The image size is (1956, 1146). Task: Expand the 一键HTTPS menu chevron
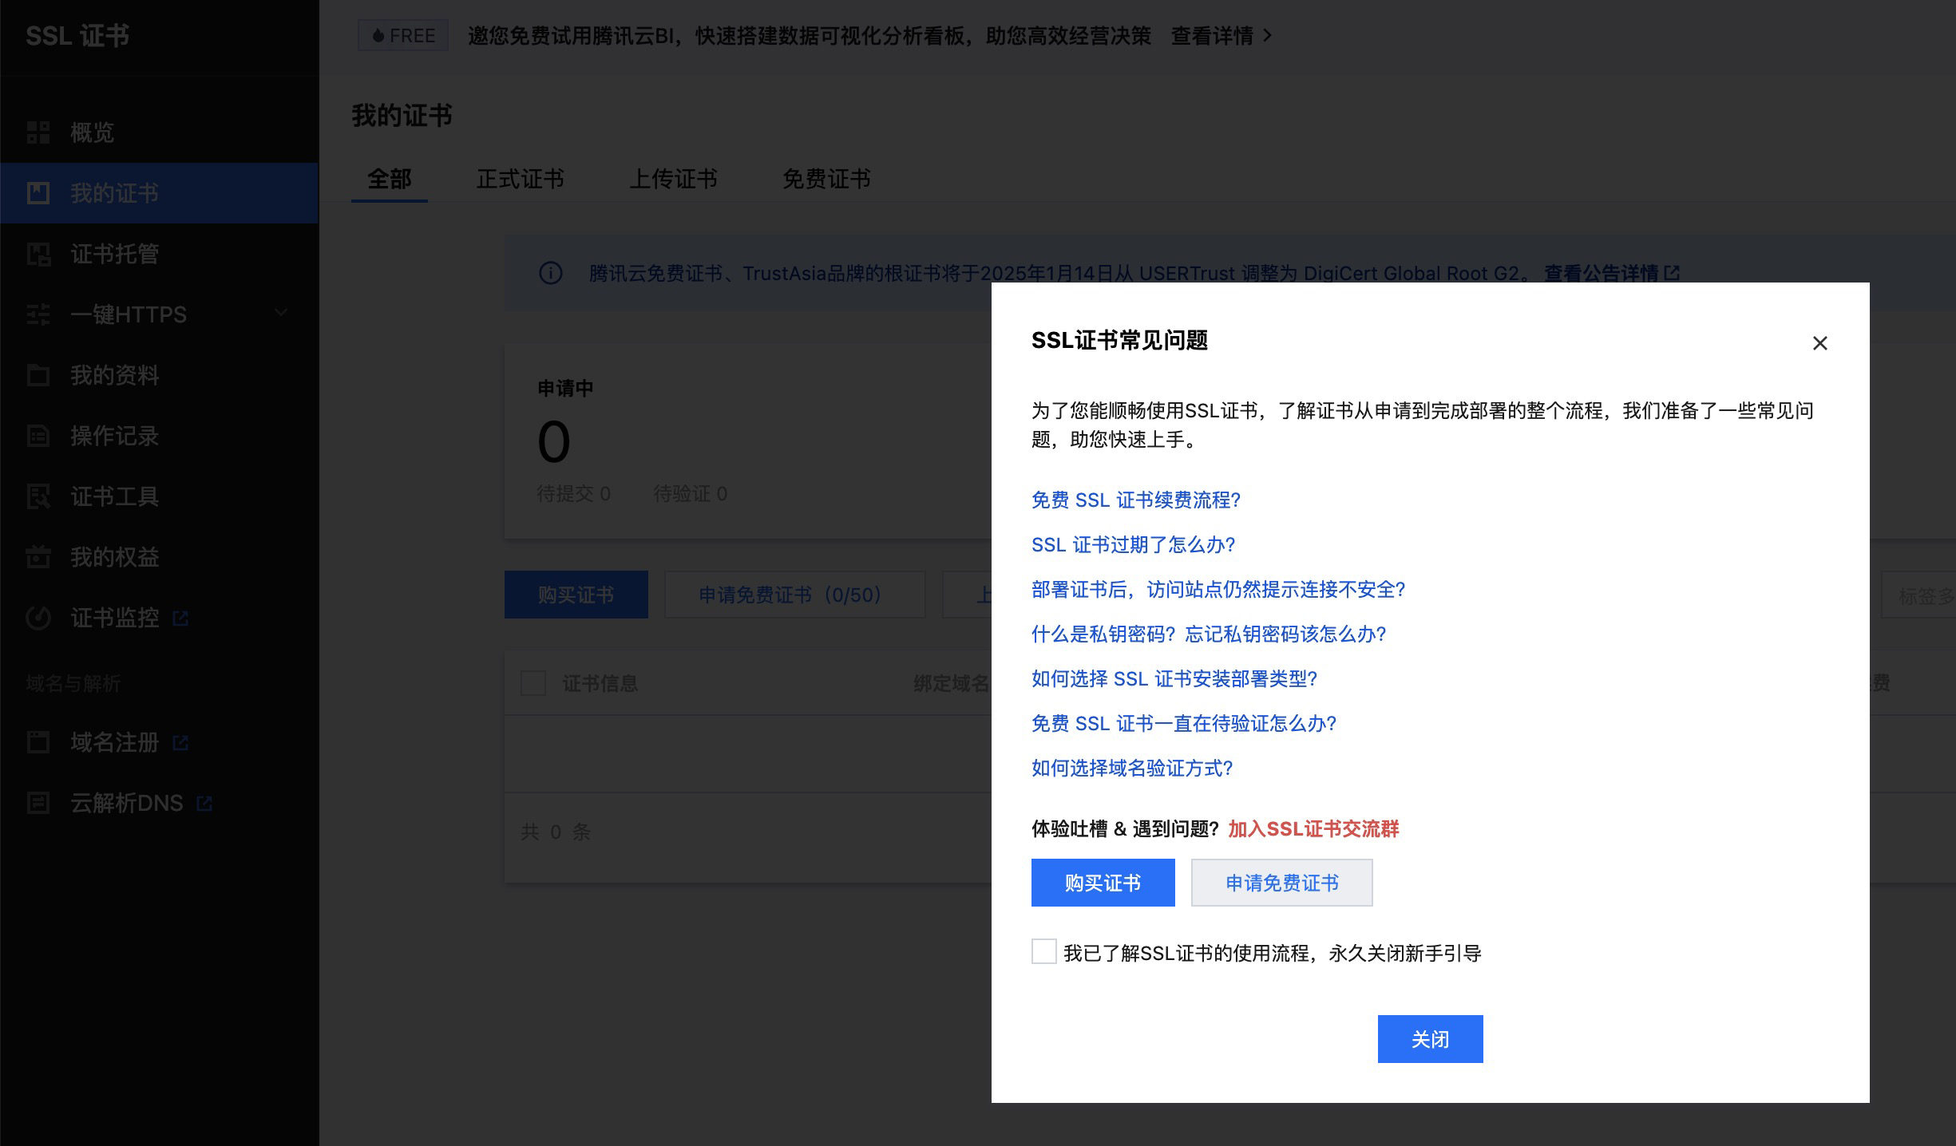[x=281, y=313]
